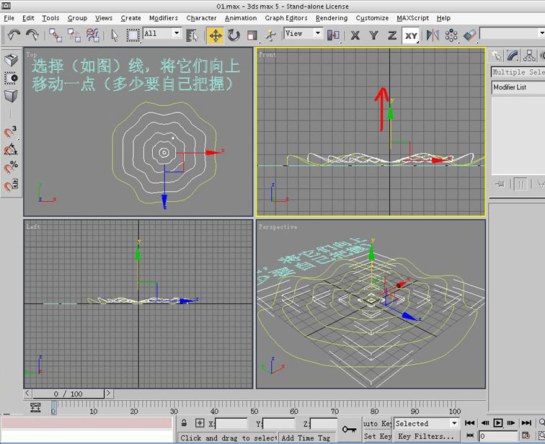Click the time slider 0 / 100 thumb

click(x=68, y=394)
